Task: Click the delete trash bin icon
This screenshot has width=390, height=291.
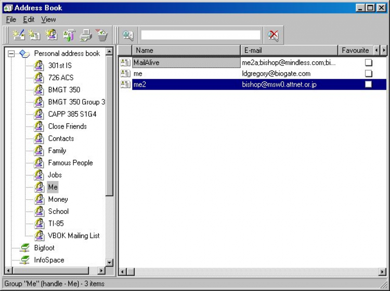Action: [102, 35]
